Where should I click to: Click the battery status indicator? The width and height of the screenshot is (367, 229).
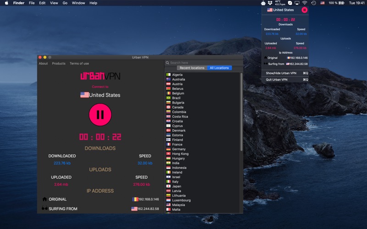(337, 3)
